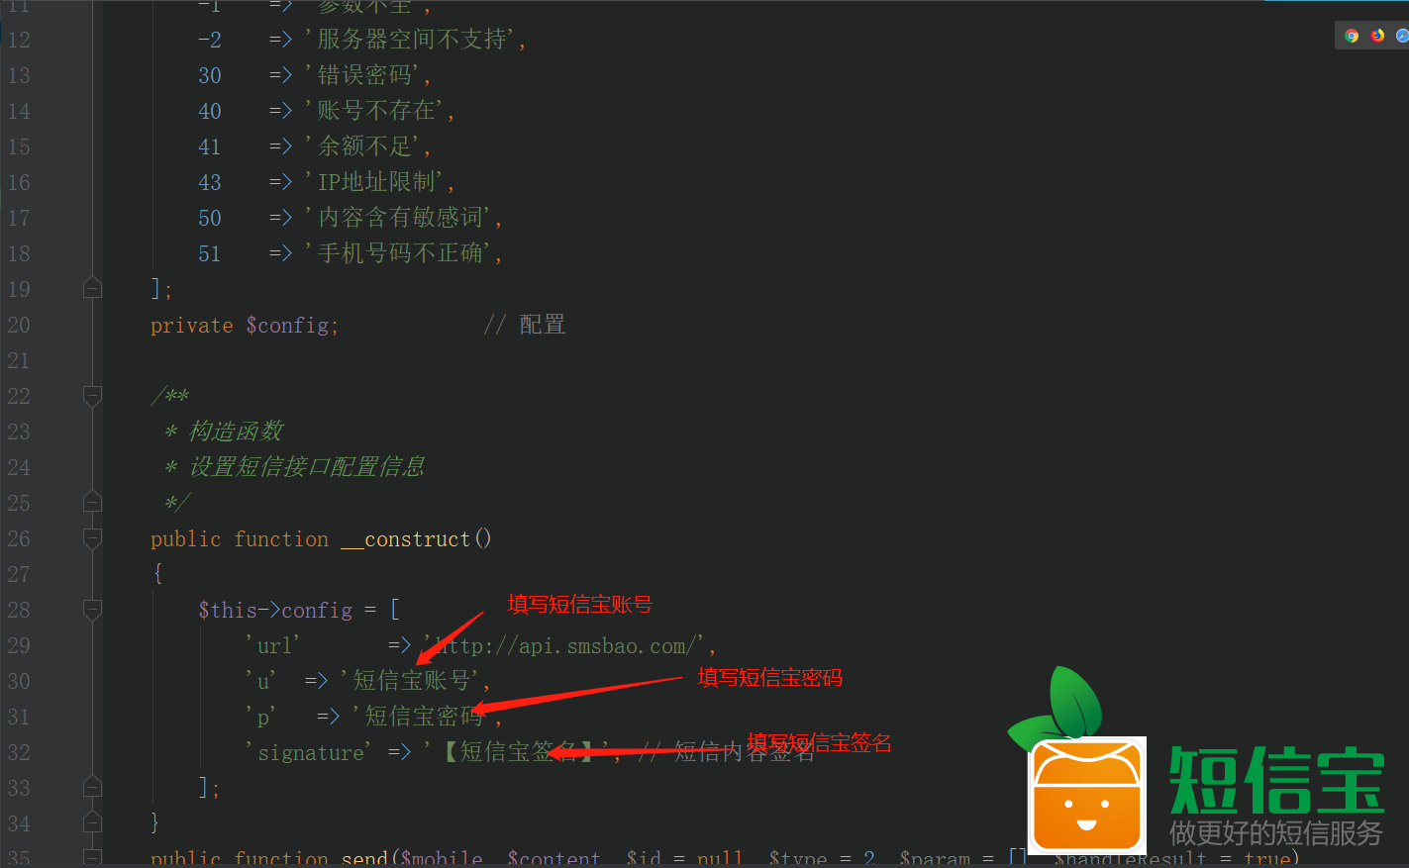Image resolution: width=1409 pixels, height=868 pixels.
Task: Click fold marker at closing brace line 34
Action: pyautogui.click(x=92, y=822)
